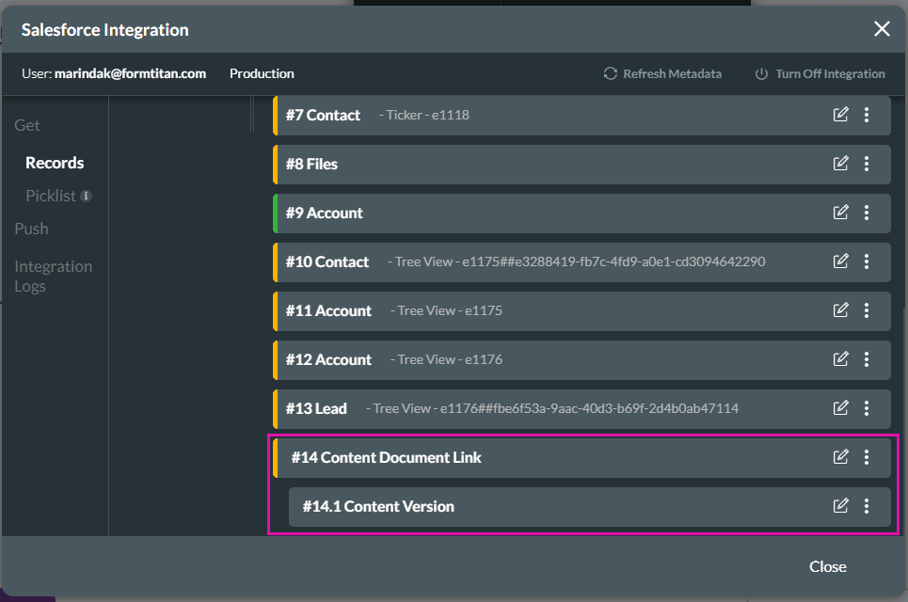Image resolution: width=908 pixels, height=602 pixels.
Task: Edit the #9 Account record mapping
Action: point(840,213)
